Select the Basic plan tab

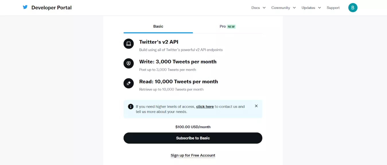point(158,26)
